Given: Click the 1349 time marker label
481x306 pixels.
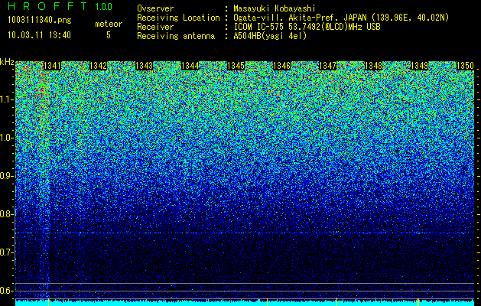Looking at the screenshot, I should [x=419, y=66].
